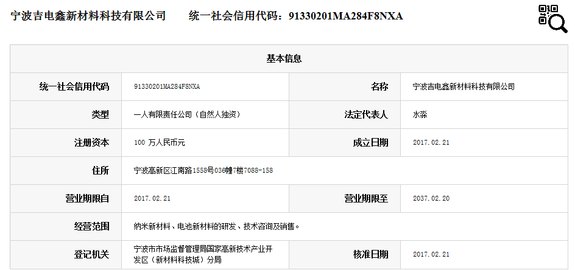
Task: Open the QR code search icon
Action: pyautogui.click(x=552, y=18)
